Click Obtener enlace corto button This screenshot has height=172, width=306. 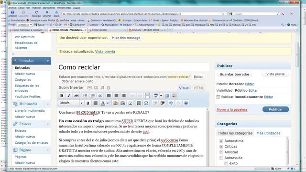pos(77,81)
